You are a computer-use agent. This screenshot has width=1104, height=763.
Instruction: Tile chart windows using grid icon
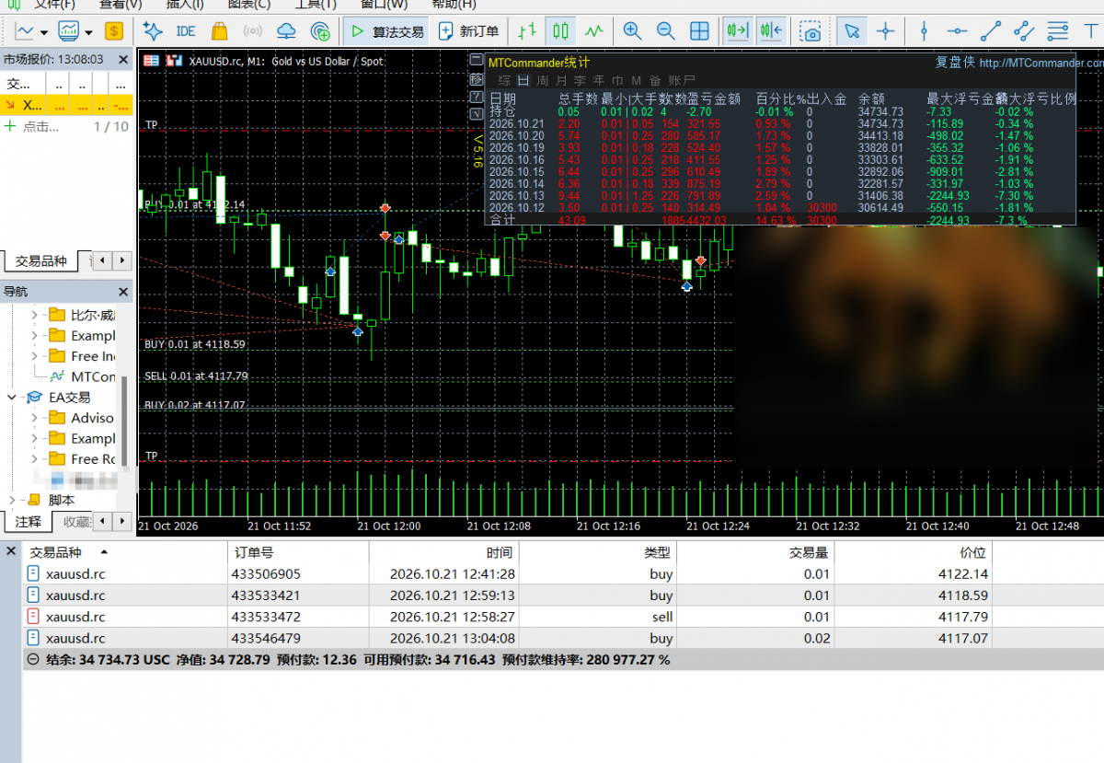pyautogui.click(x=699, y=31)
